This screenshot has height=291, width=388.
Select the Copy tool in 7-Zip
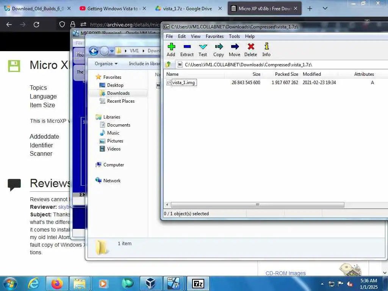(219, 50)
